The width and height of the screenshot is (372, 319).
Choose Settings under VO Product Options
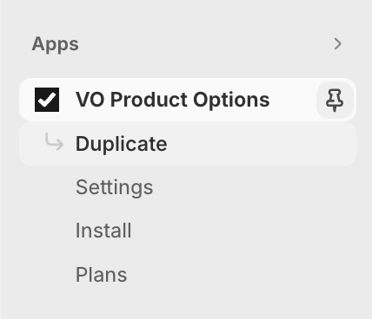pos(114,187)
